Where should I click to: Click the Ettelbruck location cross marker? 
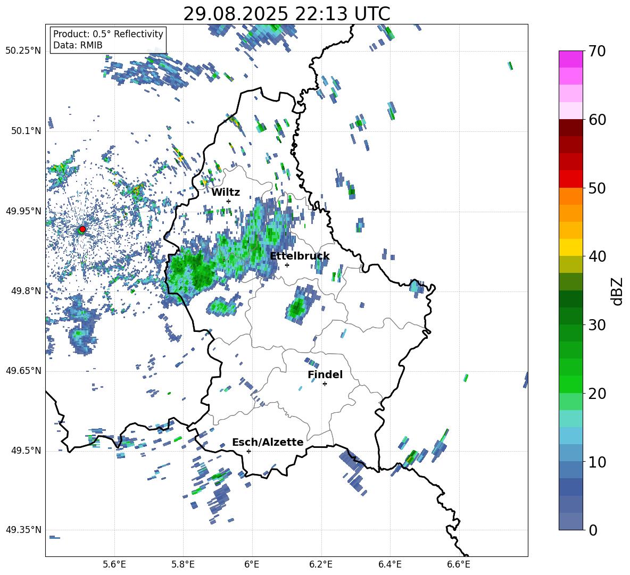287,265
